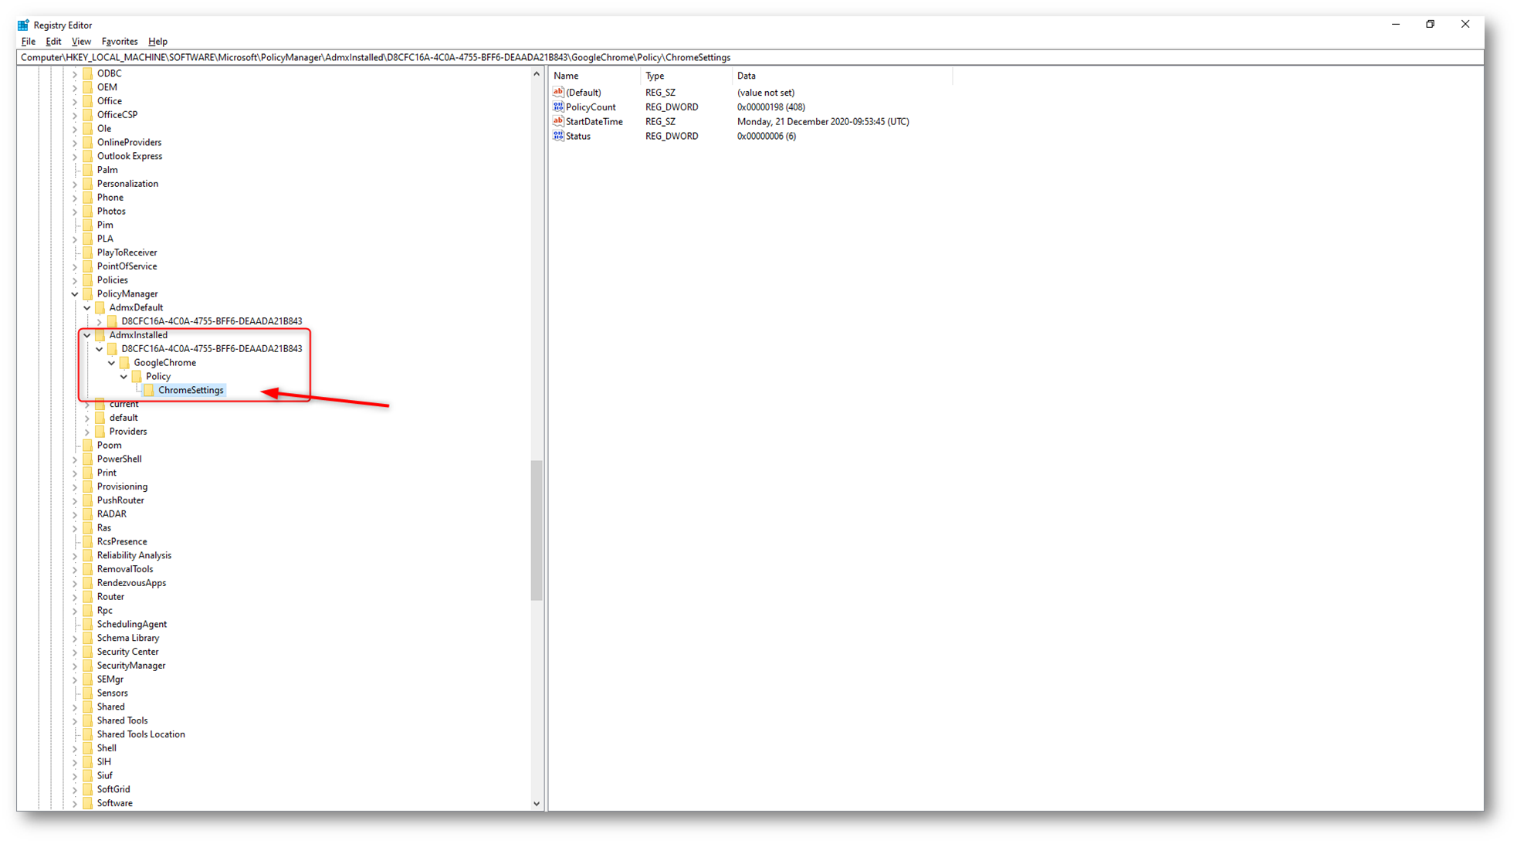Screen dimensions: 1517x844
Task: Click the tree pane scroll down arrow
Action: (537, 804)
